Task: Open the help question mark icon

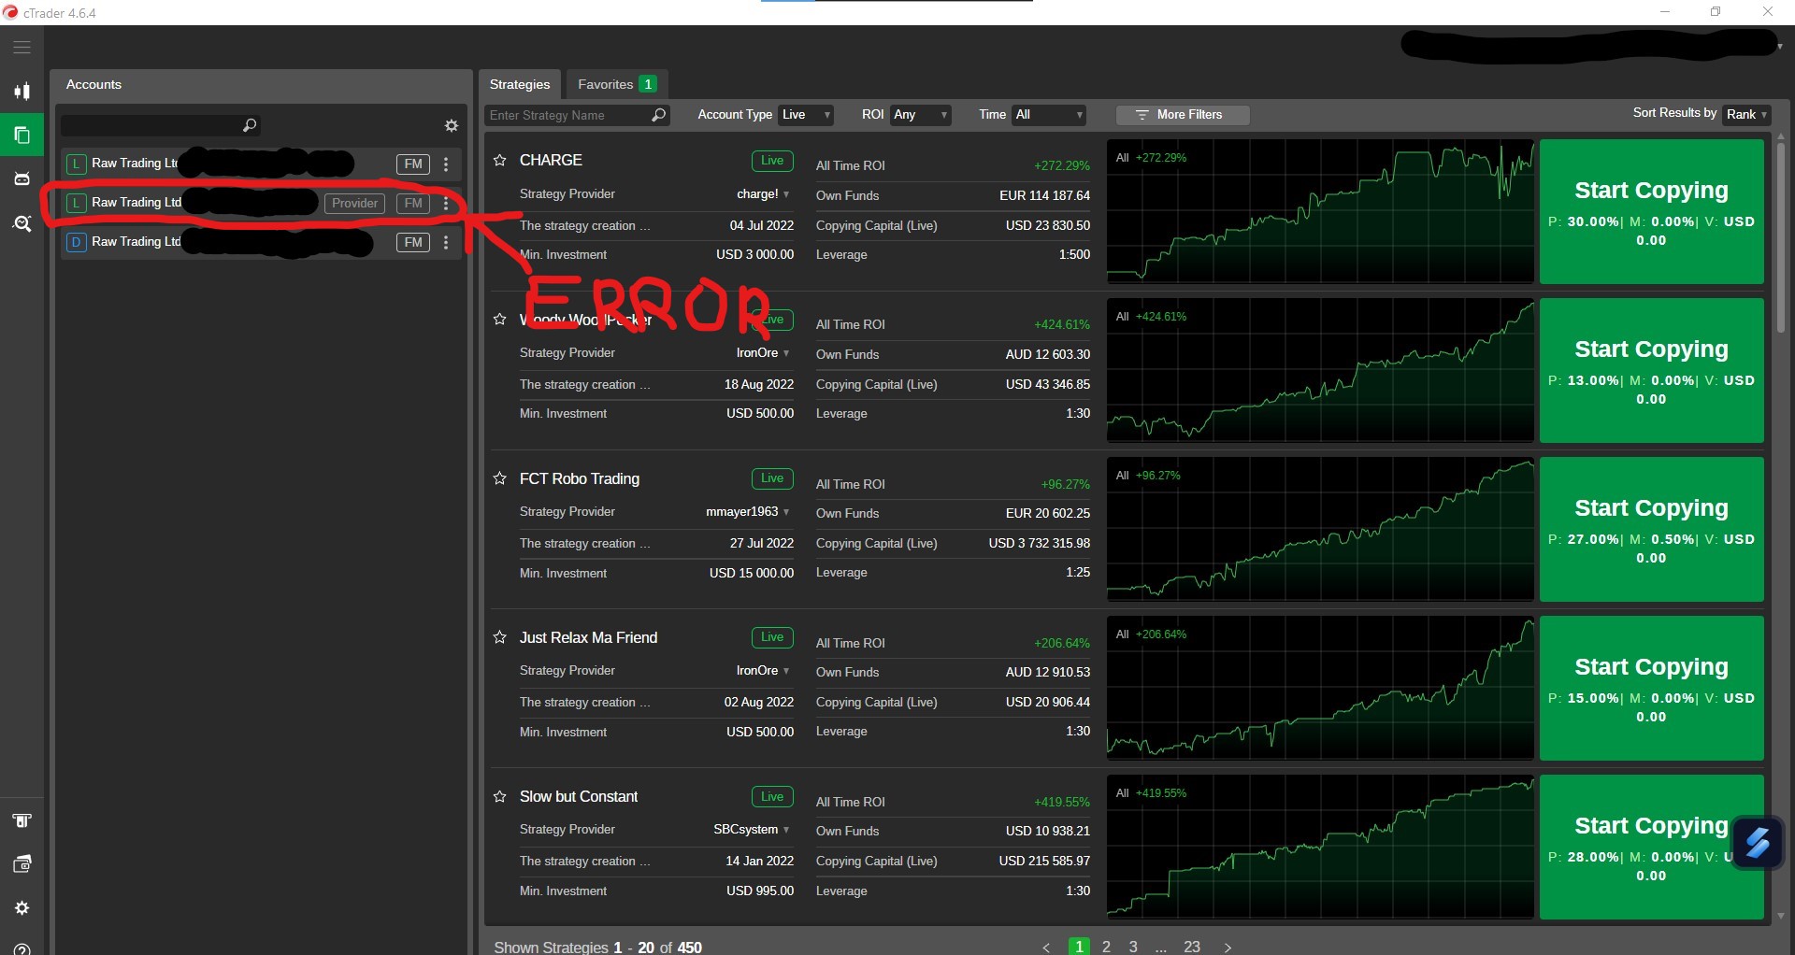Action: pos(22,948)
